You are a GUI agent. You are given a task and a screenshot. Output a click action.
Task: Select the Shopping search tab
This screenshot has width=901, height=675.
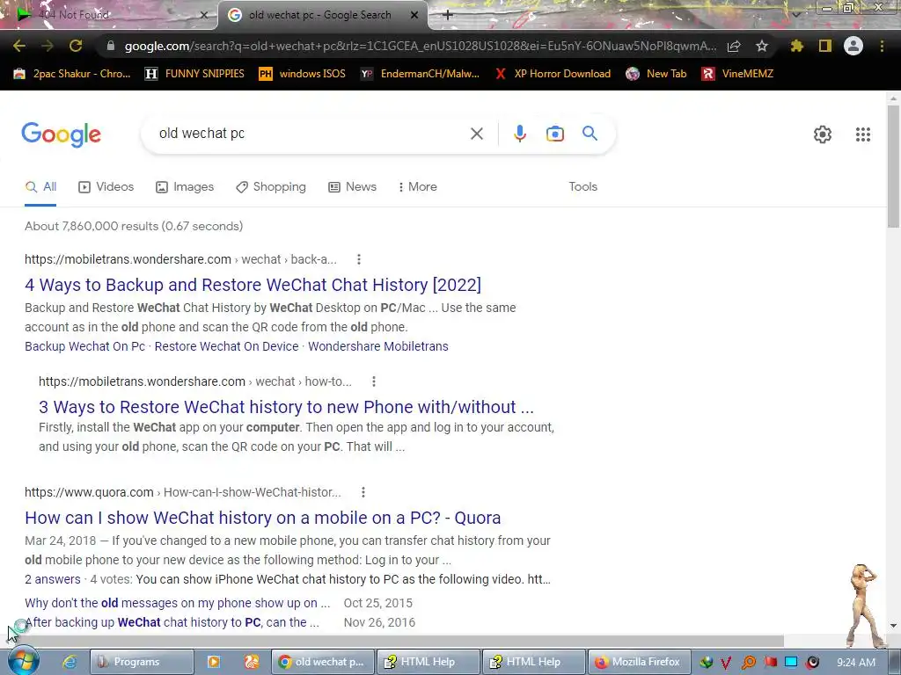coord(271,187)
